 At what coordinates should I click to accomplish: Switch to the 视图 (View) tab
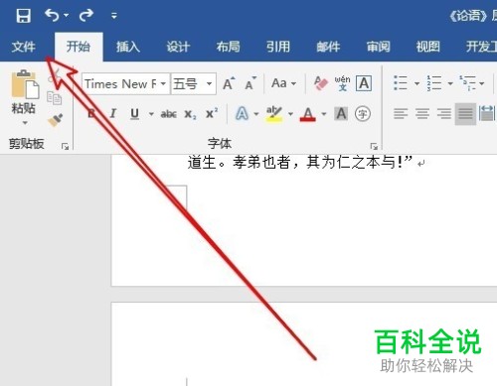(x=428, y=47)
